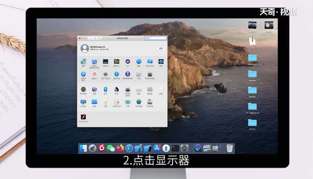Open the Flash Player preference pane

83,117
